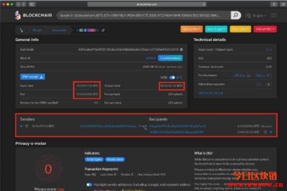Focus the Safari address bar

point(147,4)
